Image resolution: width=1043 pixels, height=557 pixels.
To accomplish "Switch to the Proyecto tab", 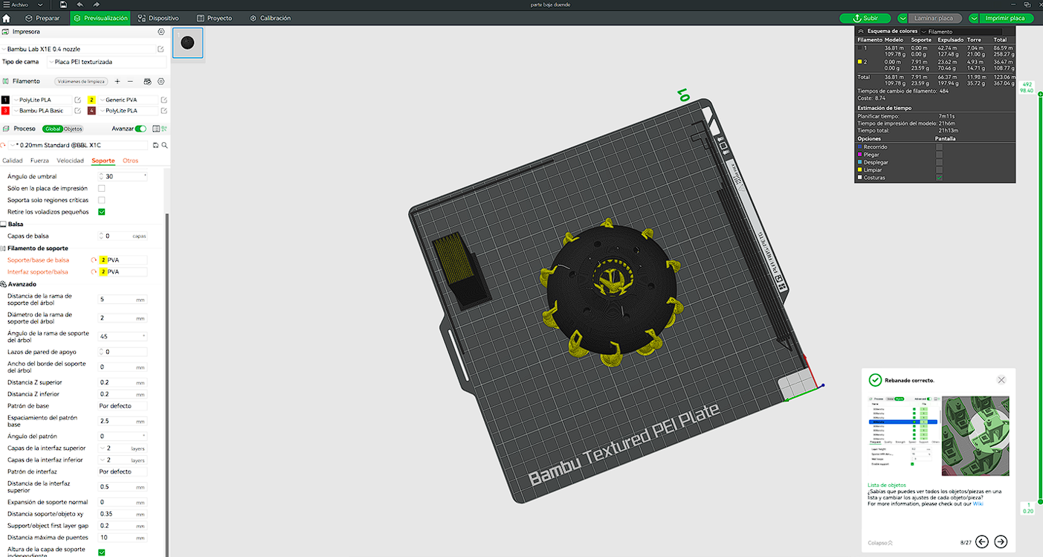I will pyautogui.click(x=215, y=18).
